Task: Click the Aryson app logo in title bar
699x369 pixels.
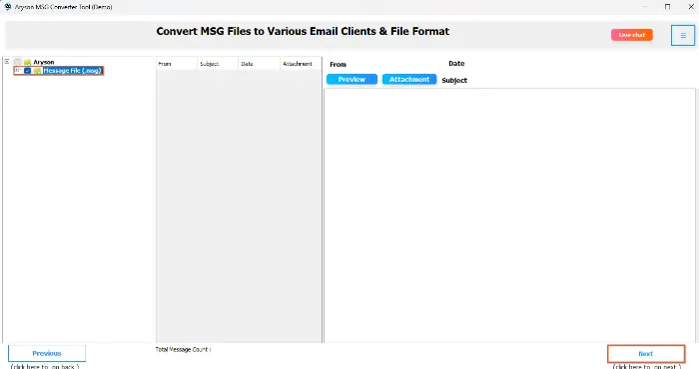Action: [8, 7]
